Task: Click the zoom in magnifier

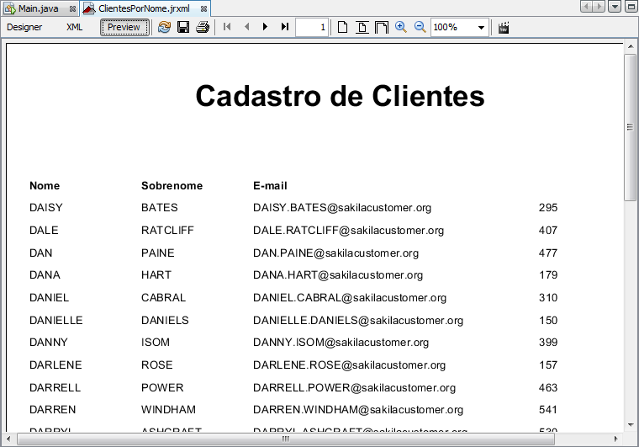Action: pyautogui.click(x=401, y=27)
